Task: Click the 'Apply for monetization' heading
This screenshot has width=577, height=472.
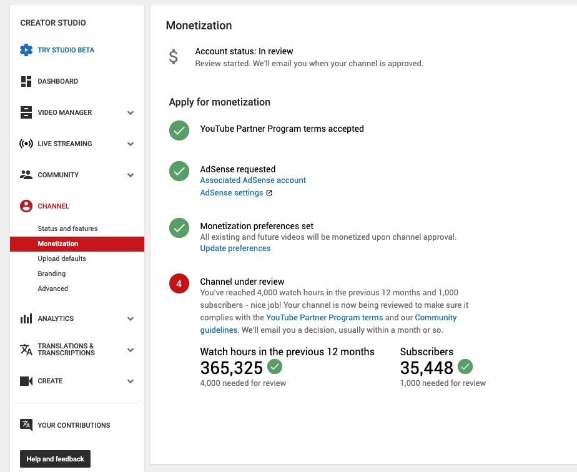Action: 220,102
